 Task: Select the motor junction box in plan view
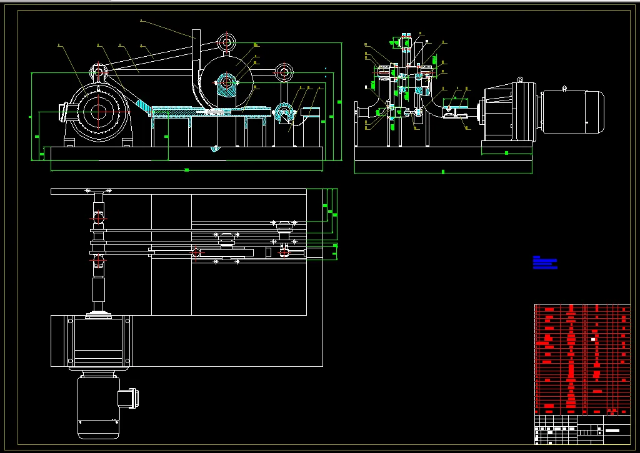(x=128, y=399)
